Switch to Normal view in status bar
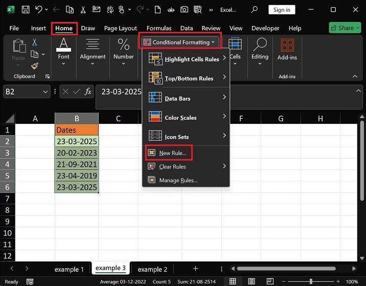This screenshot has height=286, width=366. point(233,281)
